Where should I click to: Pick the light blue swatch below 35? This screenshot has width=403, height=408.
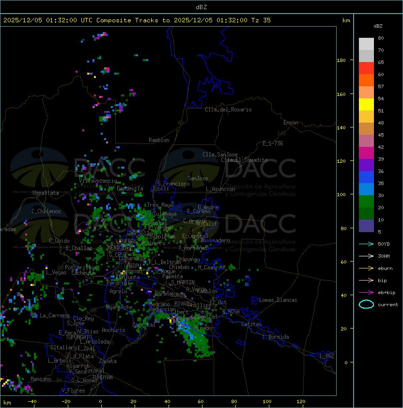pyautogui.click(x=366, y=189)
